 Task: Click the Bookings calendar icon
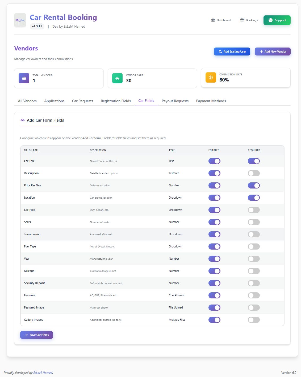tap(242, 20)
